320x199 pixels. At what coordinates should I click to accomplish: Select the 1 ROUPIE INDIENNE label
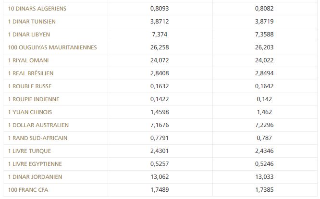[34, 99]
